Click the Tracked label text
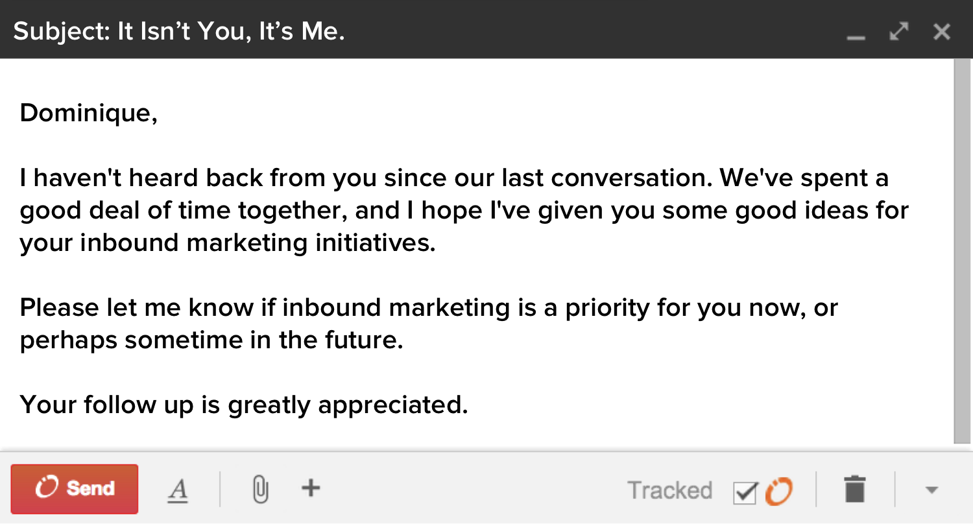Viewport: 973px width, 524px height. click(669, 490)
